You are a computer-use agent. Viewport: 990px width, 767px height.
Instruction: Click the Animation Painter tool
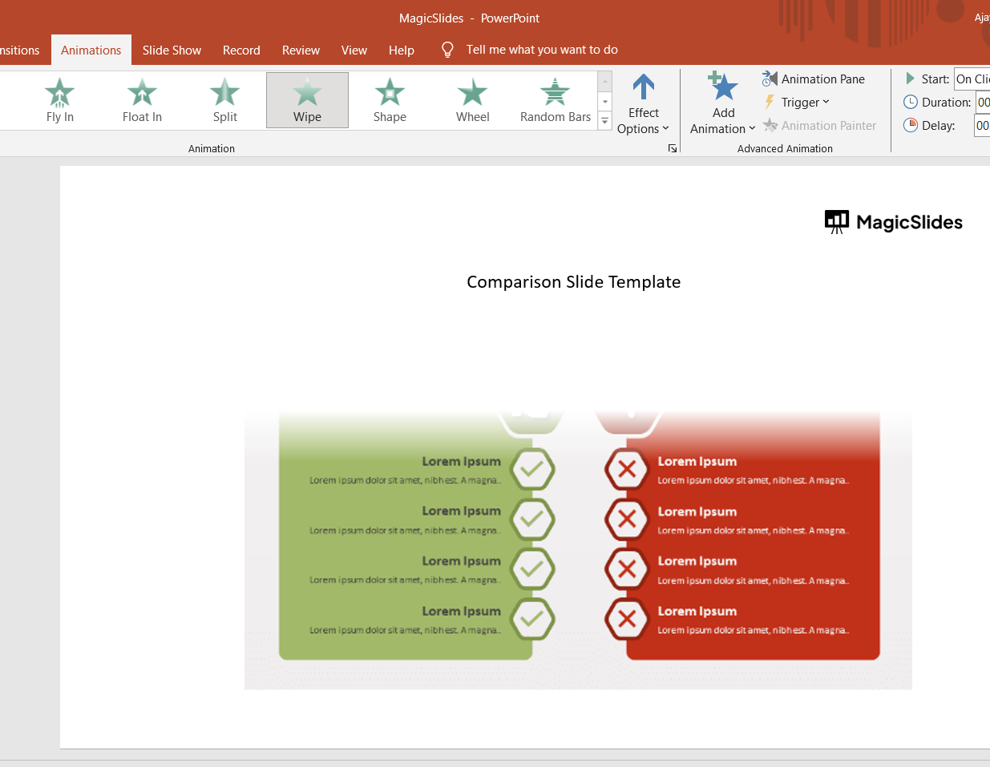[819, 125]
